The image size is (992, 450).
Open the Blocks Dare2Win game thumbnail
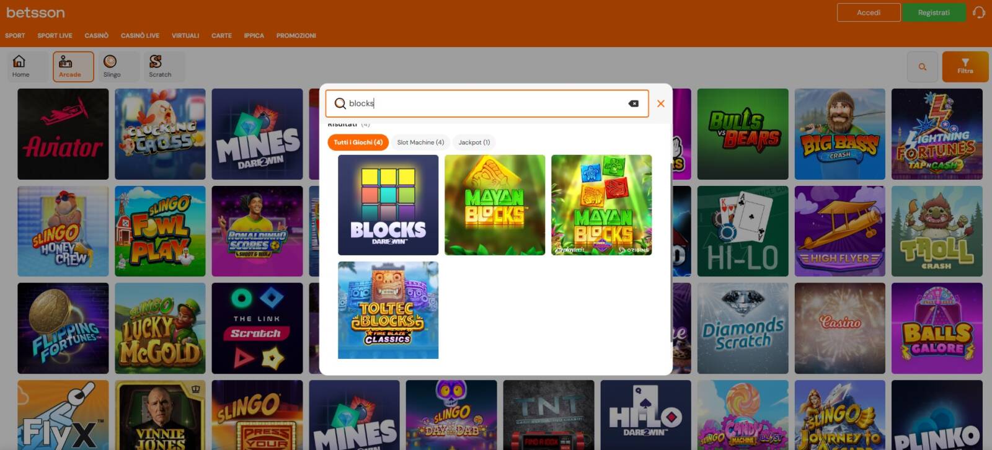pos(388,205)
